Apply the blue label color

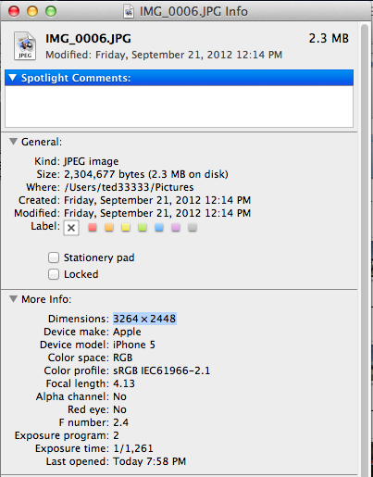(159, 228)
